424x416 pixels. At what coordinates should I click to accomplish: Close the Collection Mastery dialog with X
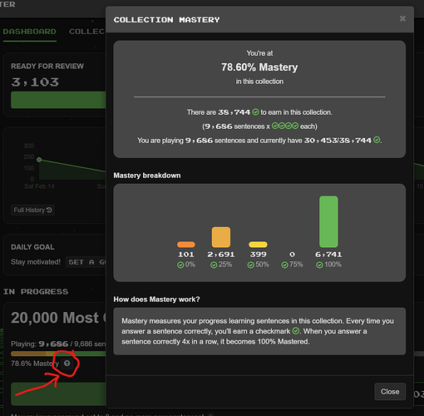point(402,18)
